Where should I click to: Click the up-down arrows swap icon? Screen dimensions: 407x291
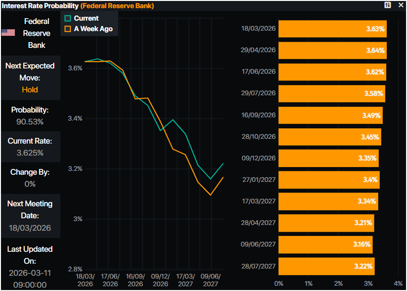click(x=388, y=5)
